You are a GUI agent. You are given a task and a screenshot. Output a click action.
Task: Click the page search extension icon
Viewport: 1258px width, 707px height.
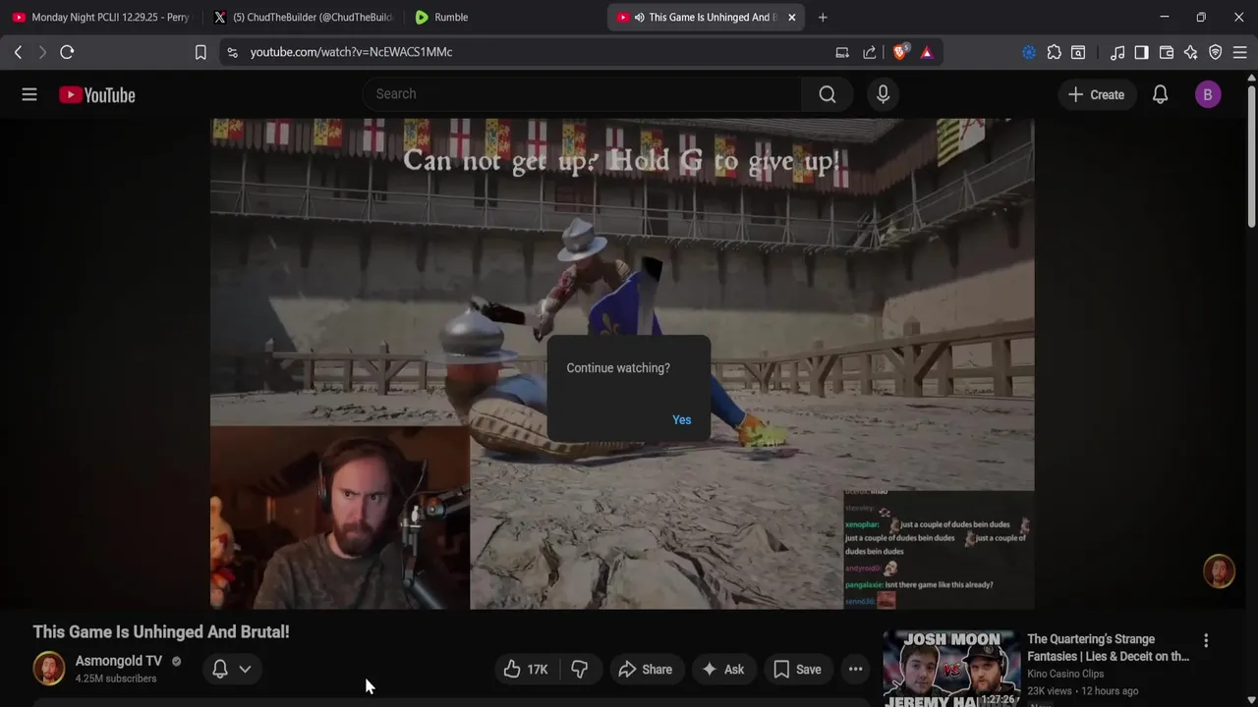1078,52
